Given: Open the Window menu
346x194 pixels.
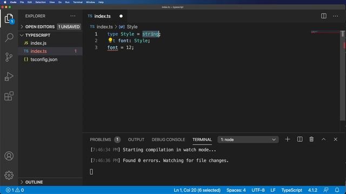Looking at the screenshot, I should point(90,2).
